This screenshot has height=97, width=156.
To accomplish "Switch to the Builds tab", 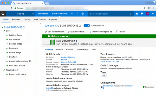I will click(x=6, y=19).
